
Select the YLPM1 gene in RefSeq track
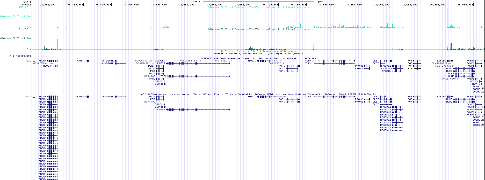tap(309, 97)
